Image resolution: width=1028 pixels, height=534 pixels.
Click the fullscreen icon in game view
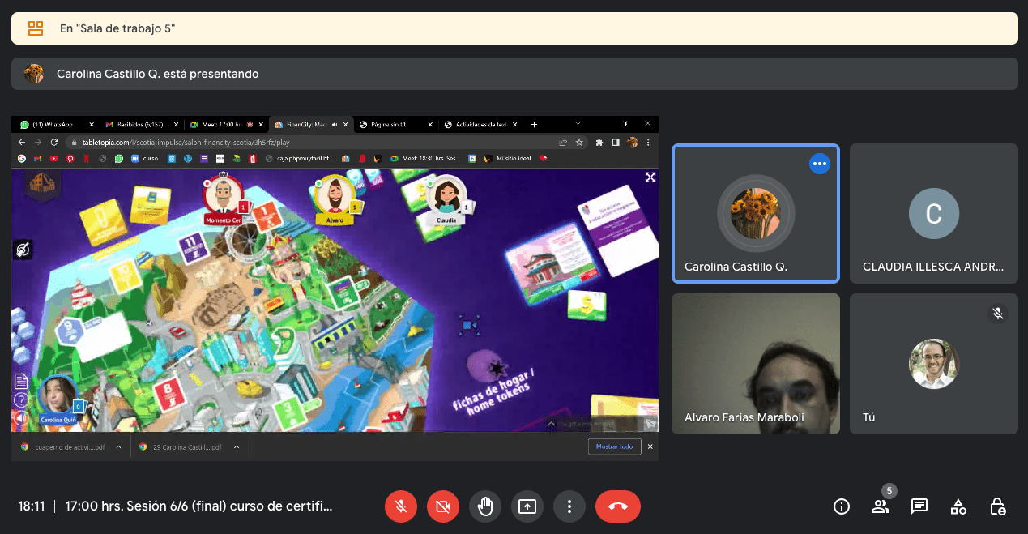(x=650, y=177)
